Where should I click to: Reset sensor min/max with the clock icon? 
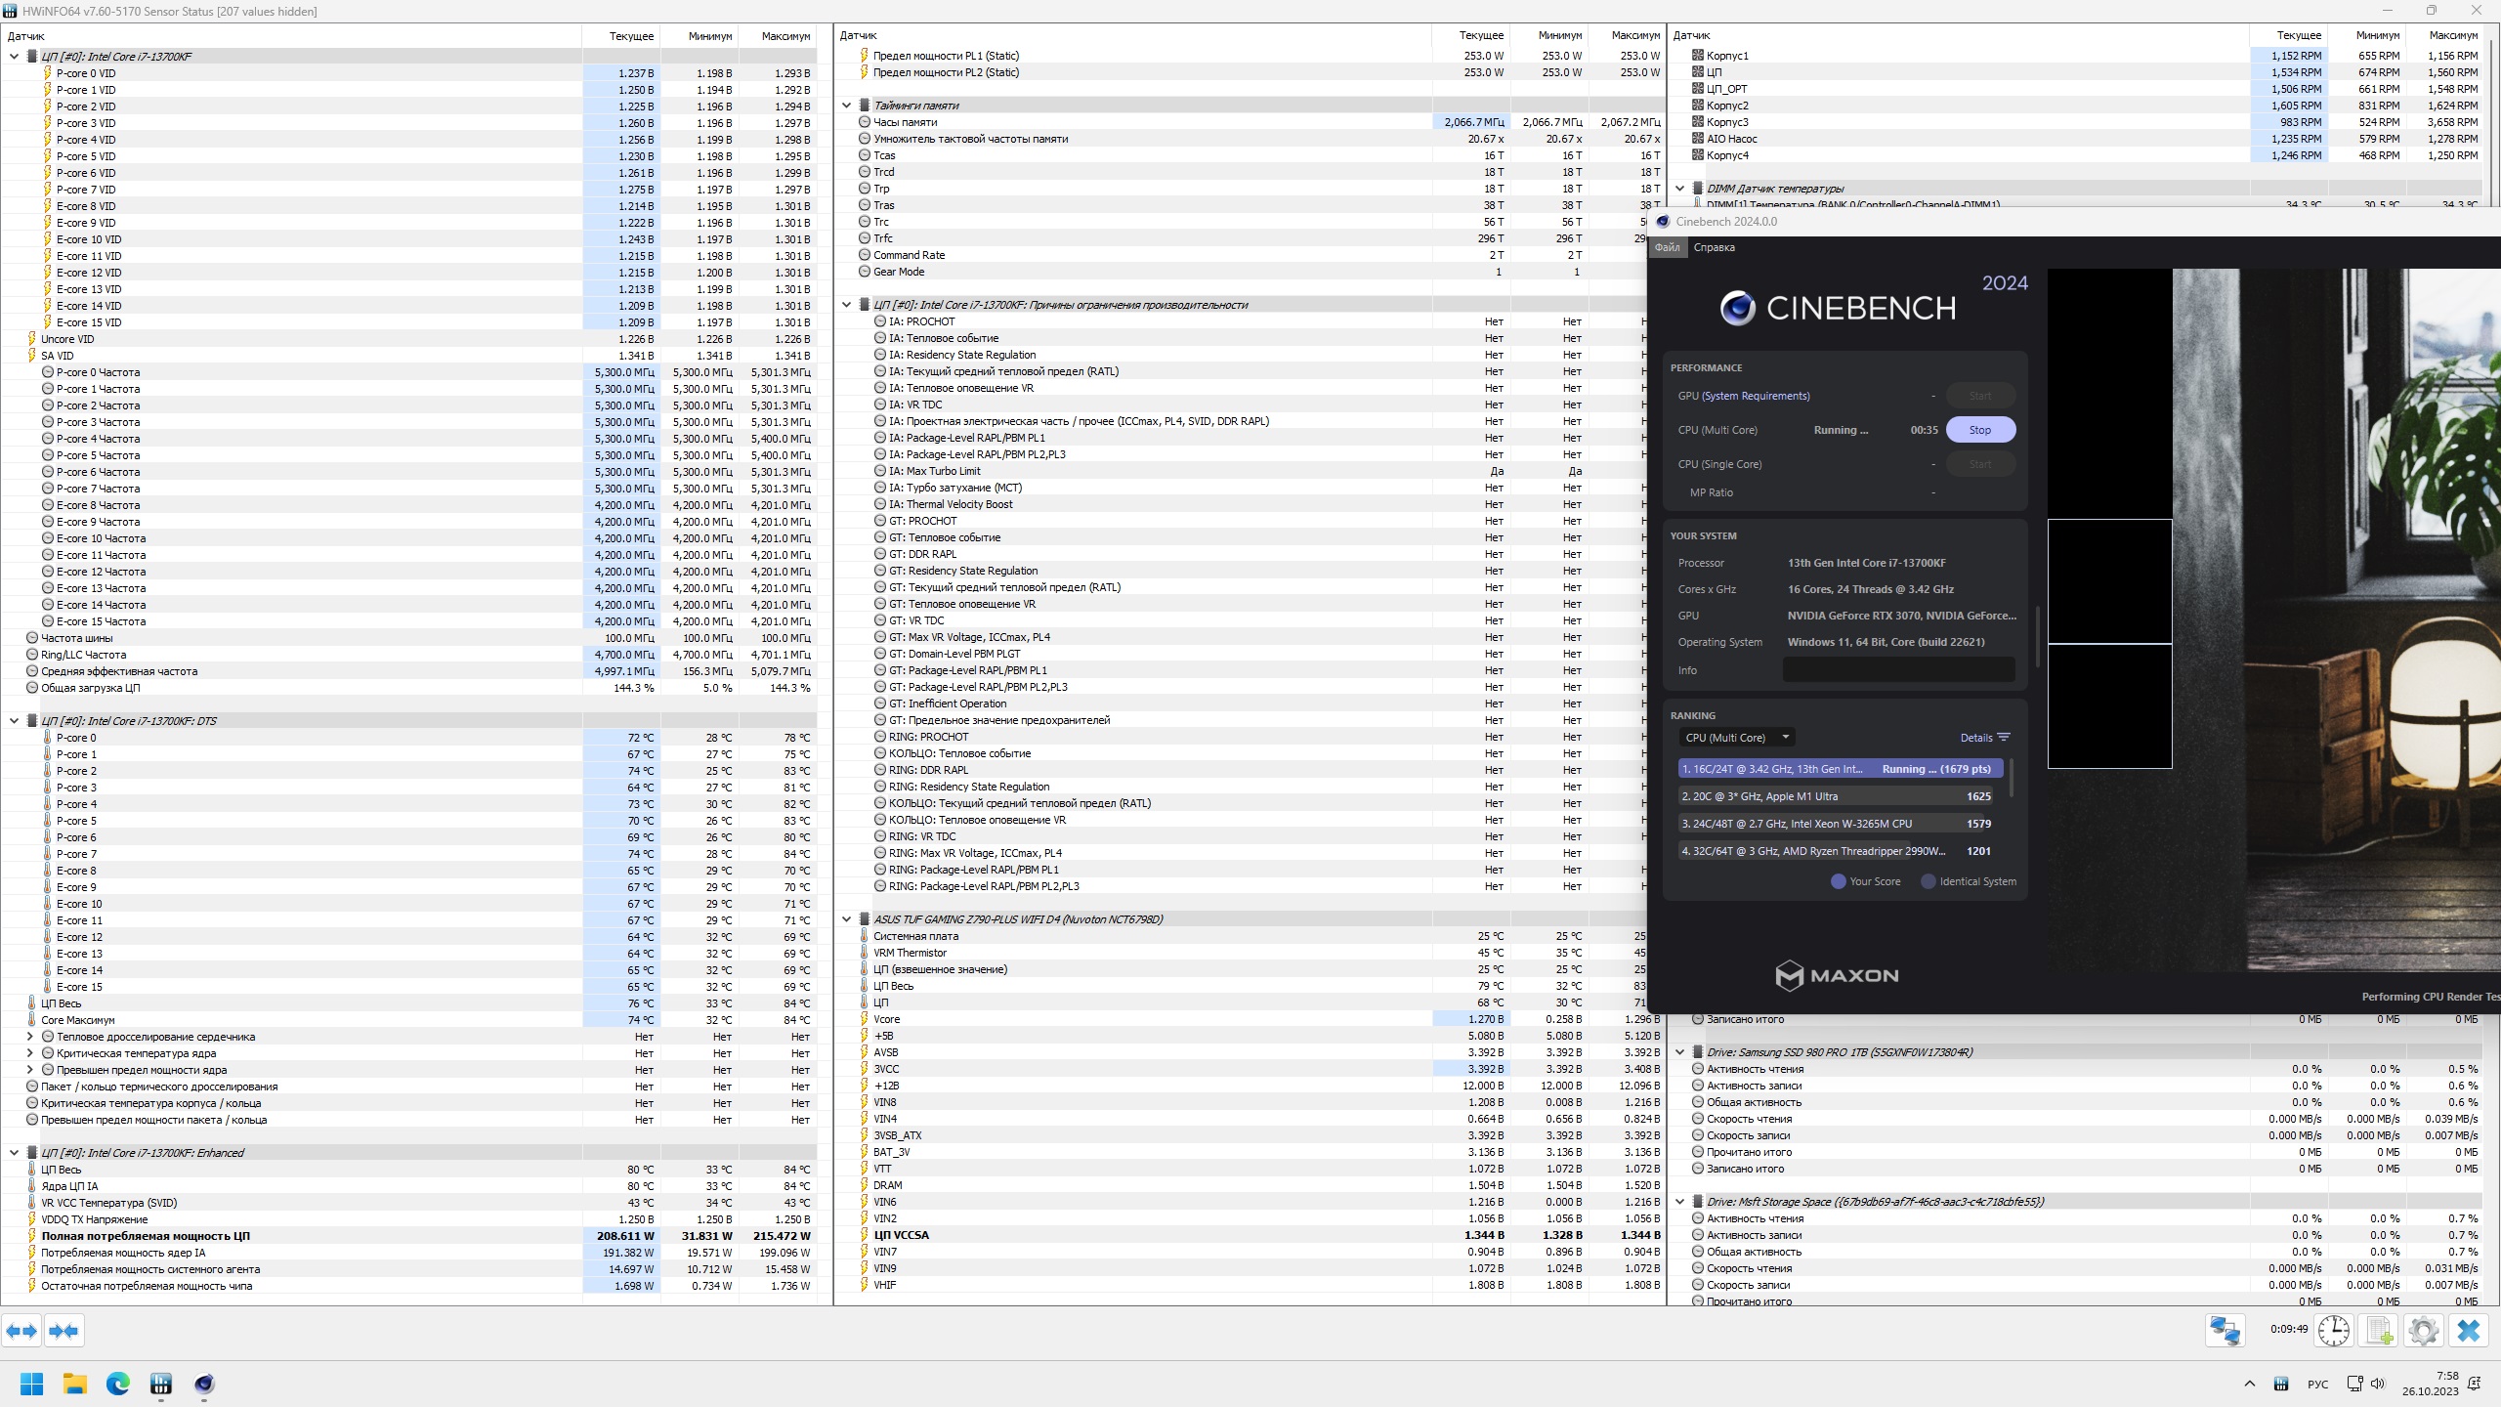(2334, 1331)
